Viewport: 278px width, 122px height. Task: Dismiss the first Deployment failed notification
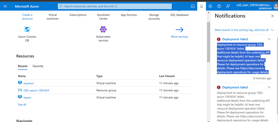tap(269, 39)
